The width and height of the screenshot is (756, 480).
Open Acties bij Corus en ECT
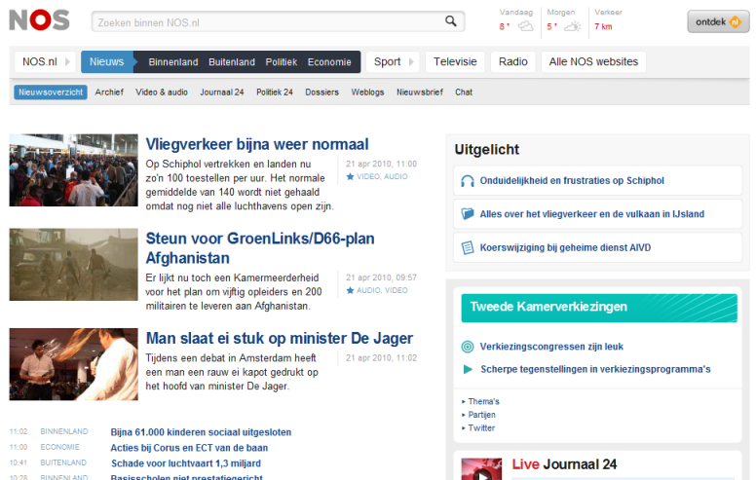tap(189, 448)
